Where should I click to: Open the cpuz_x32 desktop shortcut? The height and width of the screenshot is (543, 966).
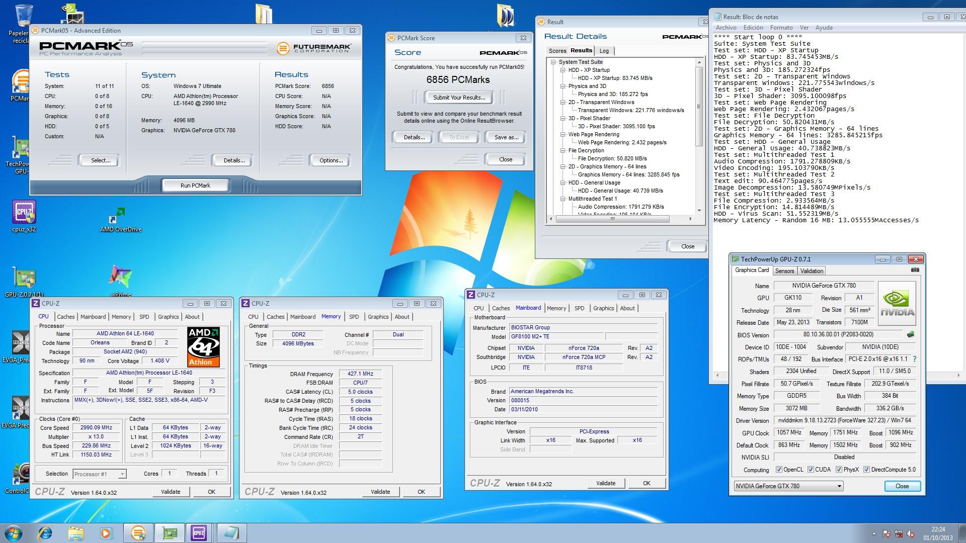pyautogui.click(x=24, y=217)
